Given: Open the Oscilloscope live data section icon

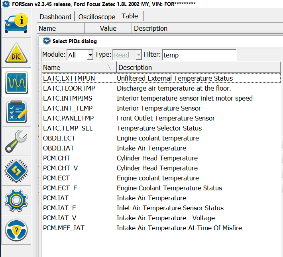Looking at the screenshot, I should [x=17, y=83].
